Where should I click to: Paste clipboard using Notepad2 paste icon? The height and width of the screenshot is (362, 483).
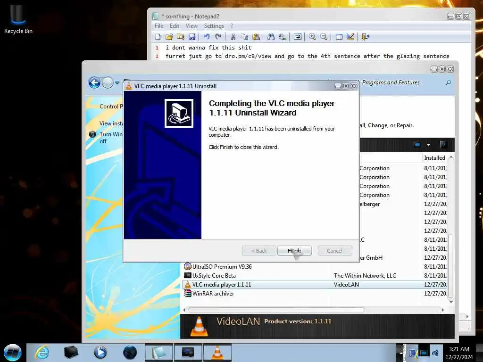pyautogui.click(x=256, y=37)
